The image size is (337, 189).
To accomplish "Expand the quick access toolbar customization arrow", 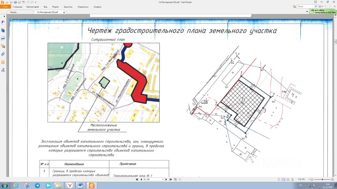I will 36,2.
